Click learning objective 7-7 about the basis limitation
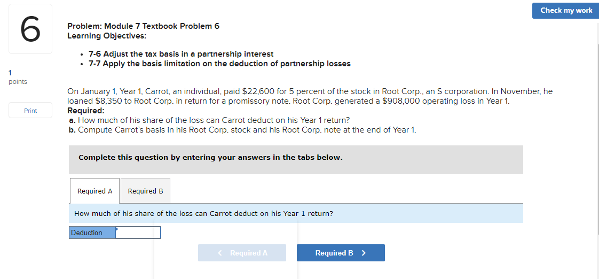 (x=219, y=64)
